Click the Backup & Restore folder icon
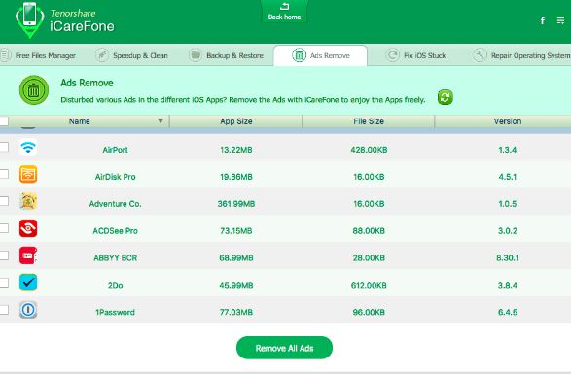571x374 pixels. 196,55
